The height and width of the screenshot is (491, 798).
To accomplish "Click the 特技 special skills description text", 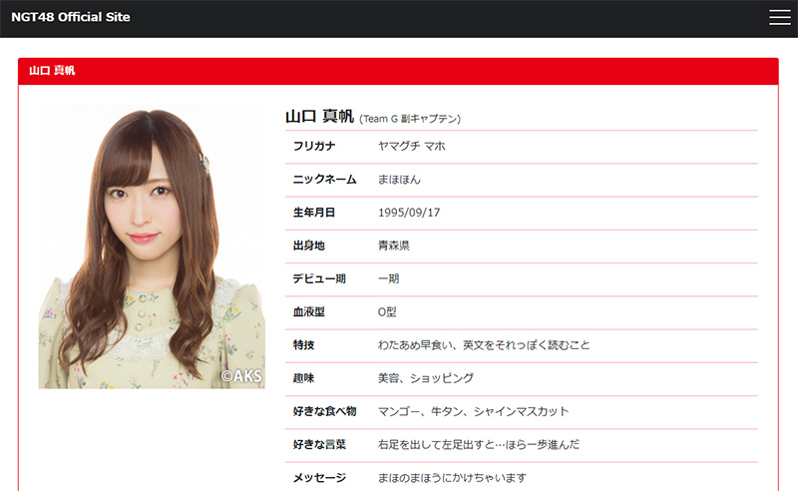I will tap(484, 345).
